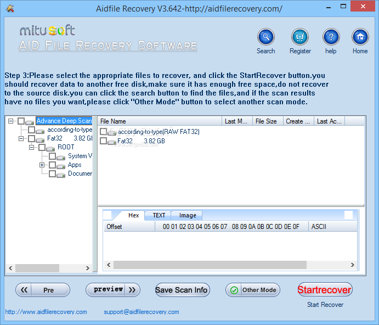Image resolution: width=379 pixels, height=325 pixels.
Task: Click the Other Mode button
Action: (x=253, y=290)
